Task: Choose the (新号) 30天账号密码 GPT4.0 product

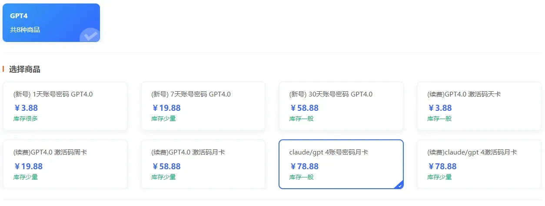Action: pyautogui.click(x=341, y=106)
